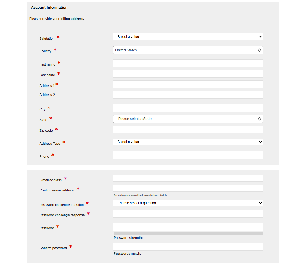306x263 pixels.
Task: Open the Address Type dropdown
Action: point(188,142)
